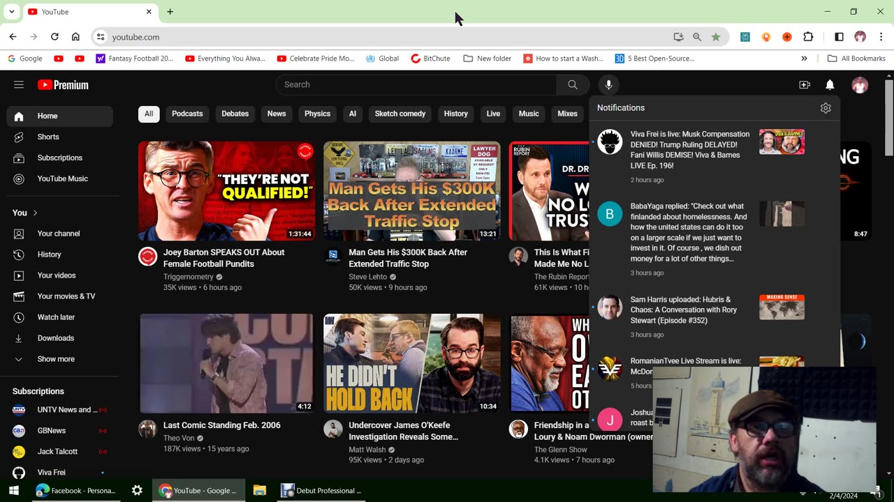Open the tab search dropdown arrow
The height and width of the screenshot is (502, 894).
(12, 12)
